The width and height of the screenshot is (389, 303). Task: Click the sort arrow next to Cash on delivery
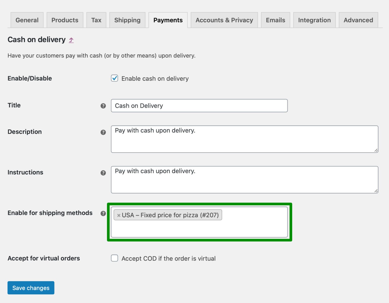pos(71,40)
